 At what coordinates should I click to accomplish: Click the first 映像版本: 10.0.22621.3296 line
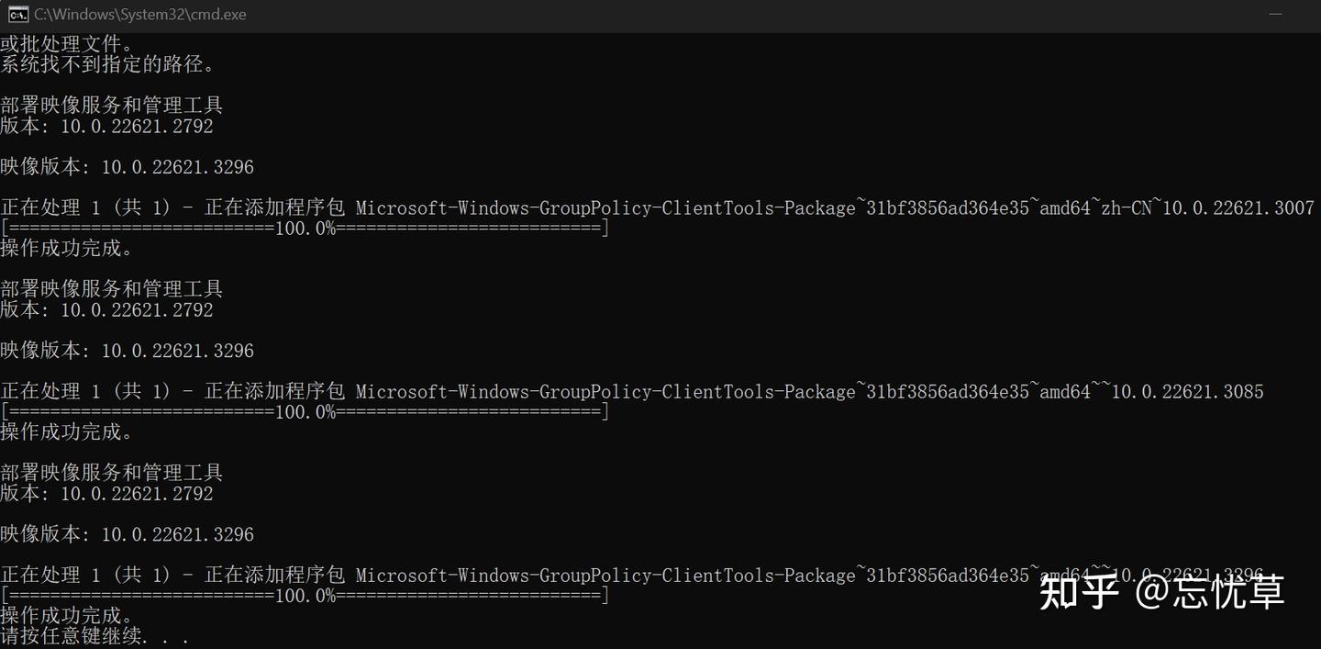point(128,167)
